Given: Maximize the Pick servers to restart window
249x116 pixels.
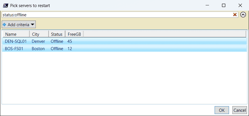Looking at the screenshot, I should click(224, 5).
